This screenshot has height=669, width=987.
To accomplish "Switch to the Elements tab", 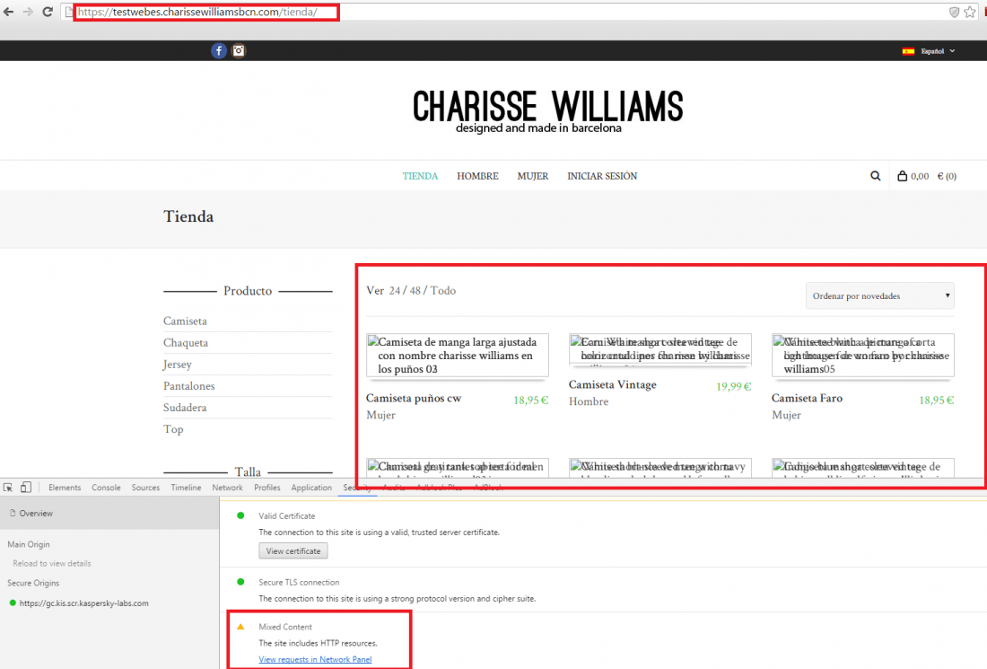I will [65, 488].
